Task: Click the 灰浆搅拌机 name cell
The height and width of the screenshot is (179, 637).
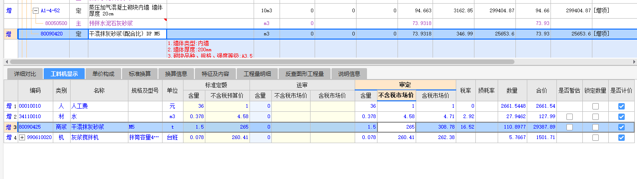Action: (99, 137)
